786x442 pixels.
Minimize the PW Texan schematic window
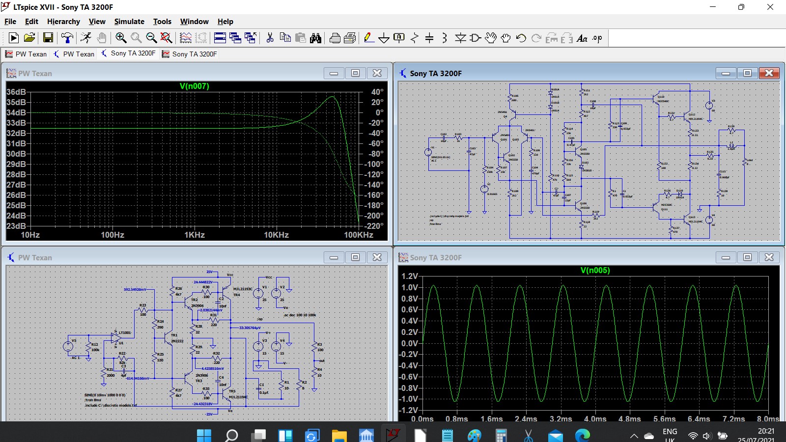(x=334, y=257)
